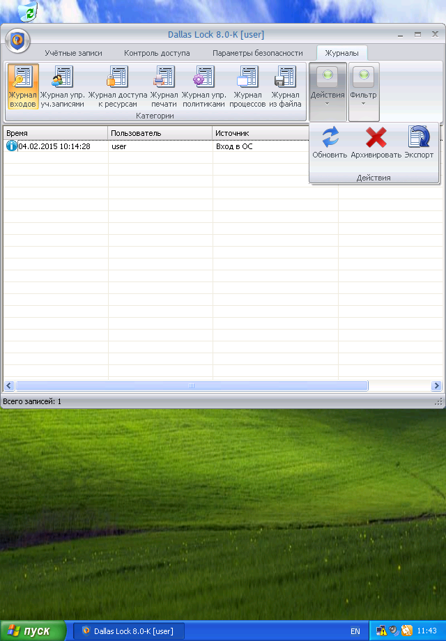Switch to Учётные записи tab
Viewport: 446px width, 641px height.
click(x=74, y=53)
